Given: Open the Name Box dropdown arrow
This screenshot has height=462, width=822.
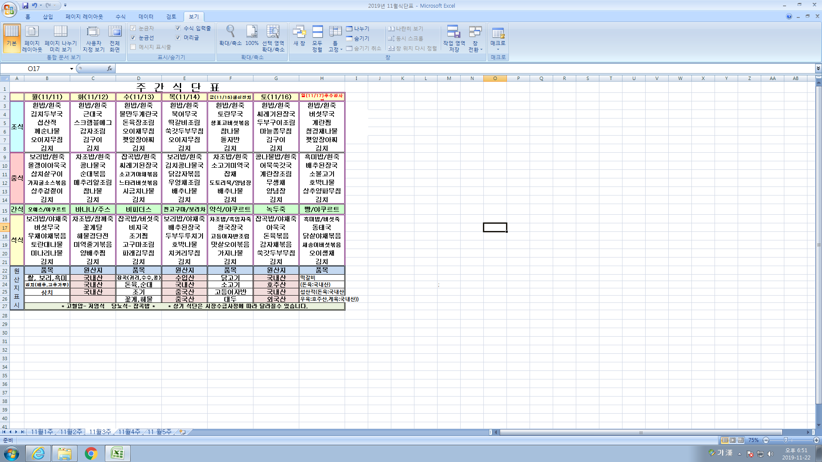Looking at the screenshot, I should [71, 69].
